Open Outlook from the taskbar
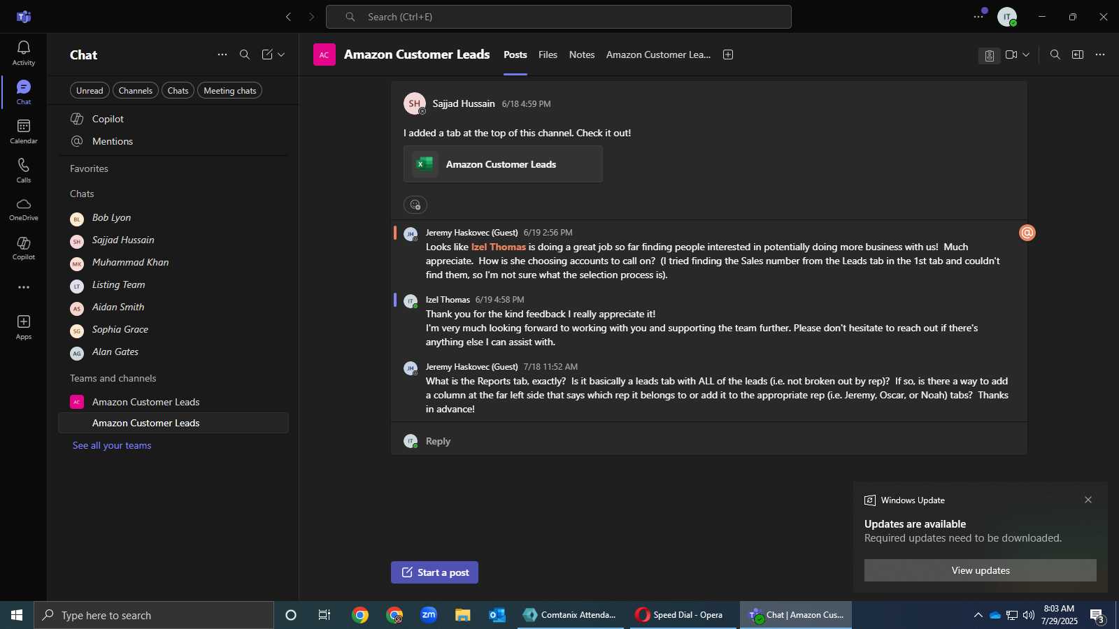Image resolution: width=1119 pixels, height=629 pixels. pyautogui.click(x=497, y=615)
